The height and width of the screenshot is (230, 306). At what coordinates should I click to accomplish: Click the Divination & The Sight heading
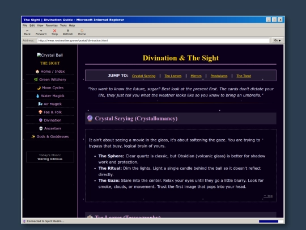point(181,58)
